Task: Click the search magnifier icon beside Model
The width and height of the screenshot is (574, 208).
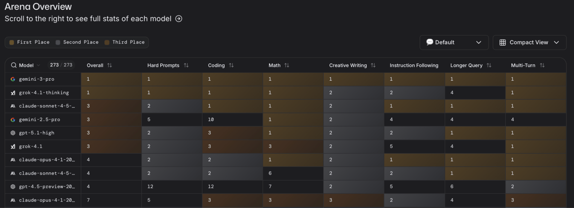Action: (x=13, y=65)
